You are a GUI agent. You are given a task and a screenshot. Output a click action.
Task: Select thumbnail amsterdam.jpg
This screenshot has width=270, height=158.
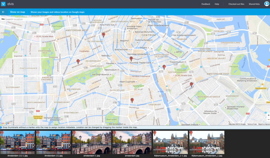tap(132, 142)
